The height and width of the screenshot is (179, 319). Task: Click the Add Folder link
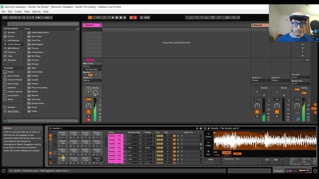pyautogui.click(x=13, y=111)
